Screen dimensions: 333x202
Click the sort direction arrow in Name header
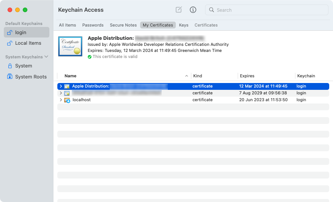[186, 76]
